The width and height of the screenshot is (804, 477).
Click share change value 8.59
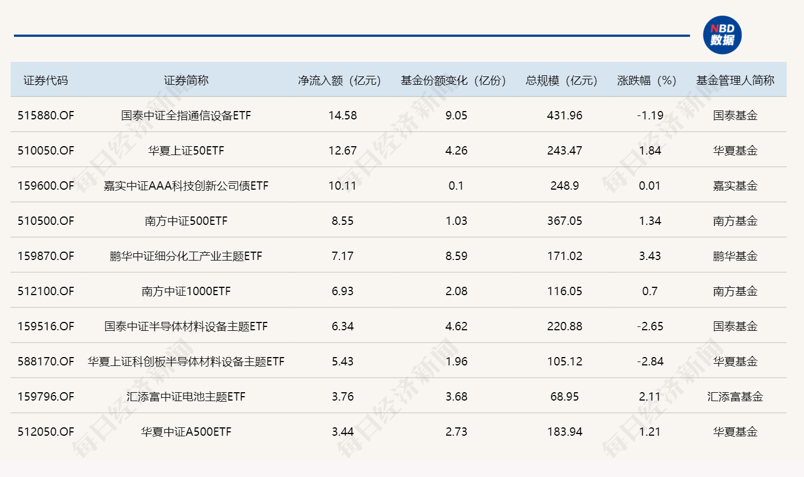456,256
